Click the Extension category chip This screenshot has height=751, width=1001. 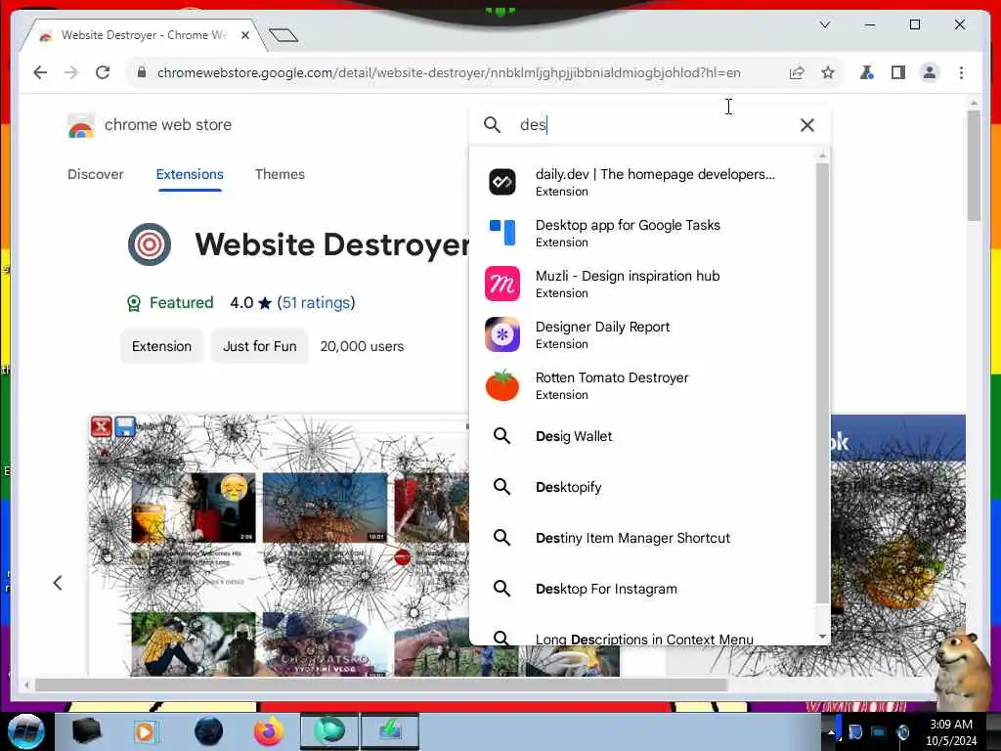pyautogui.click(x=161, y=346)
